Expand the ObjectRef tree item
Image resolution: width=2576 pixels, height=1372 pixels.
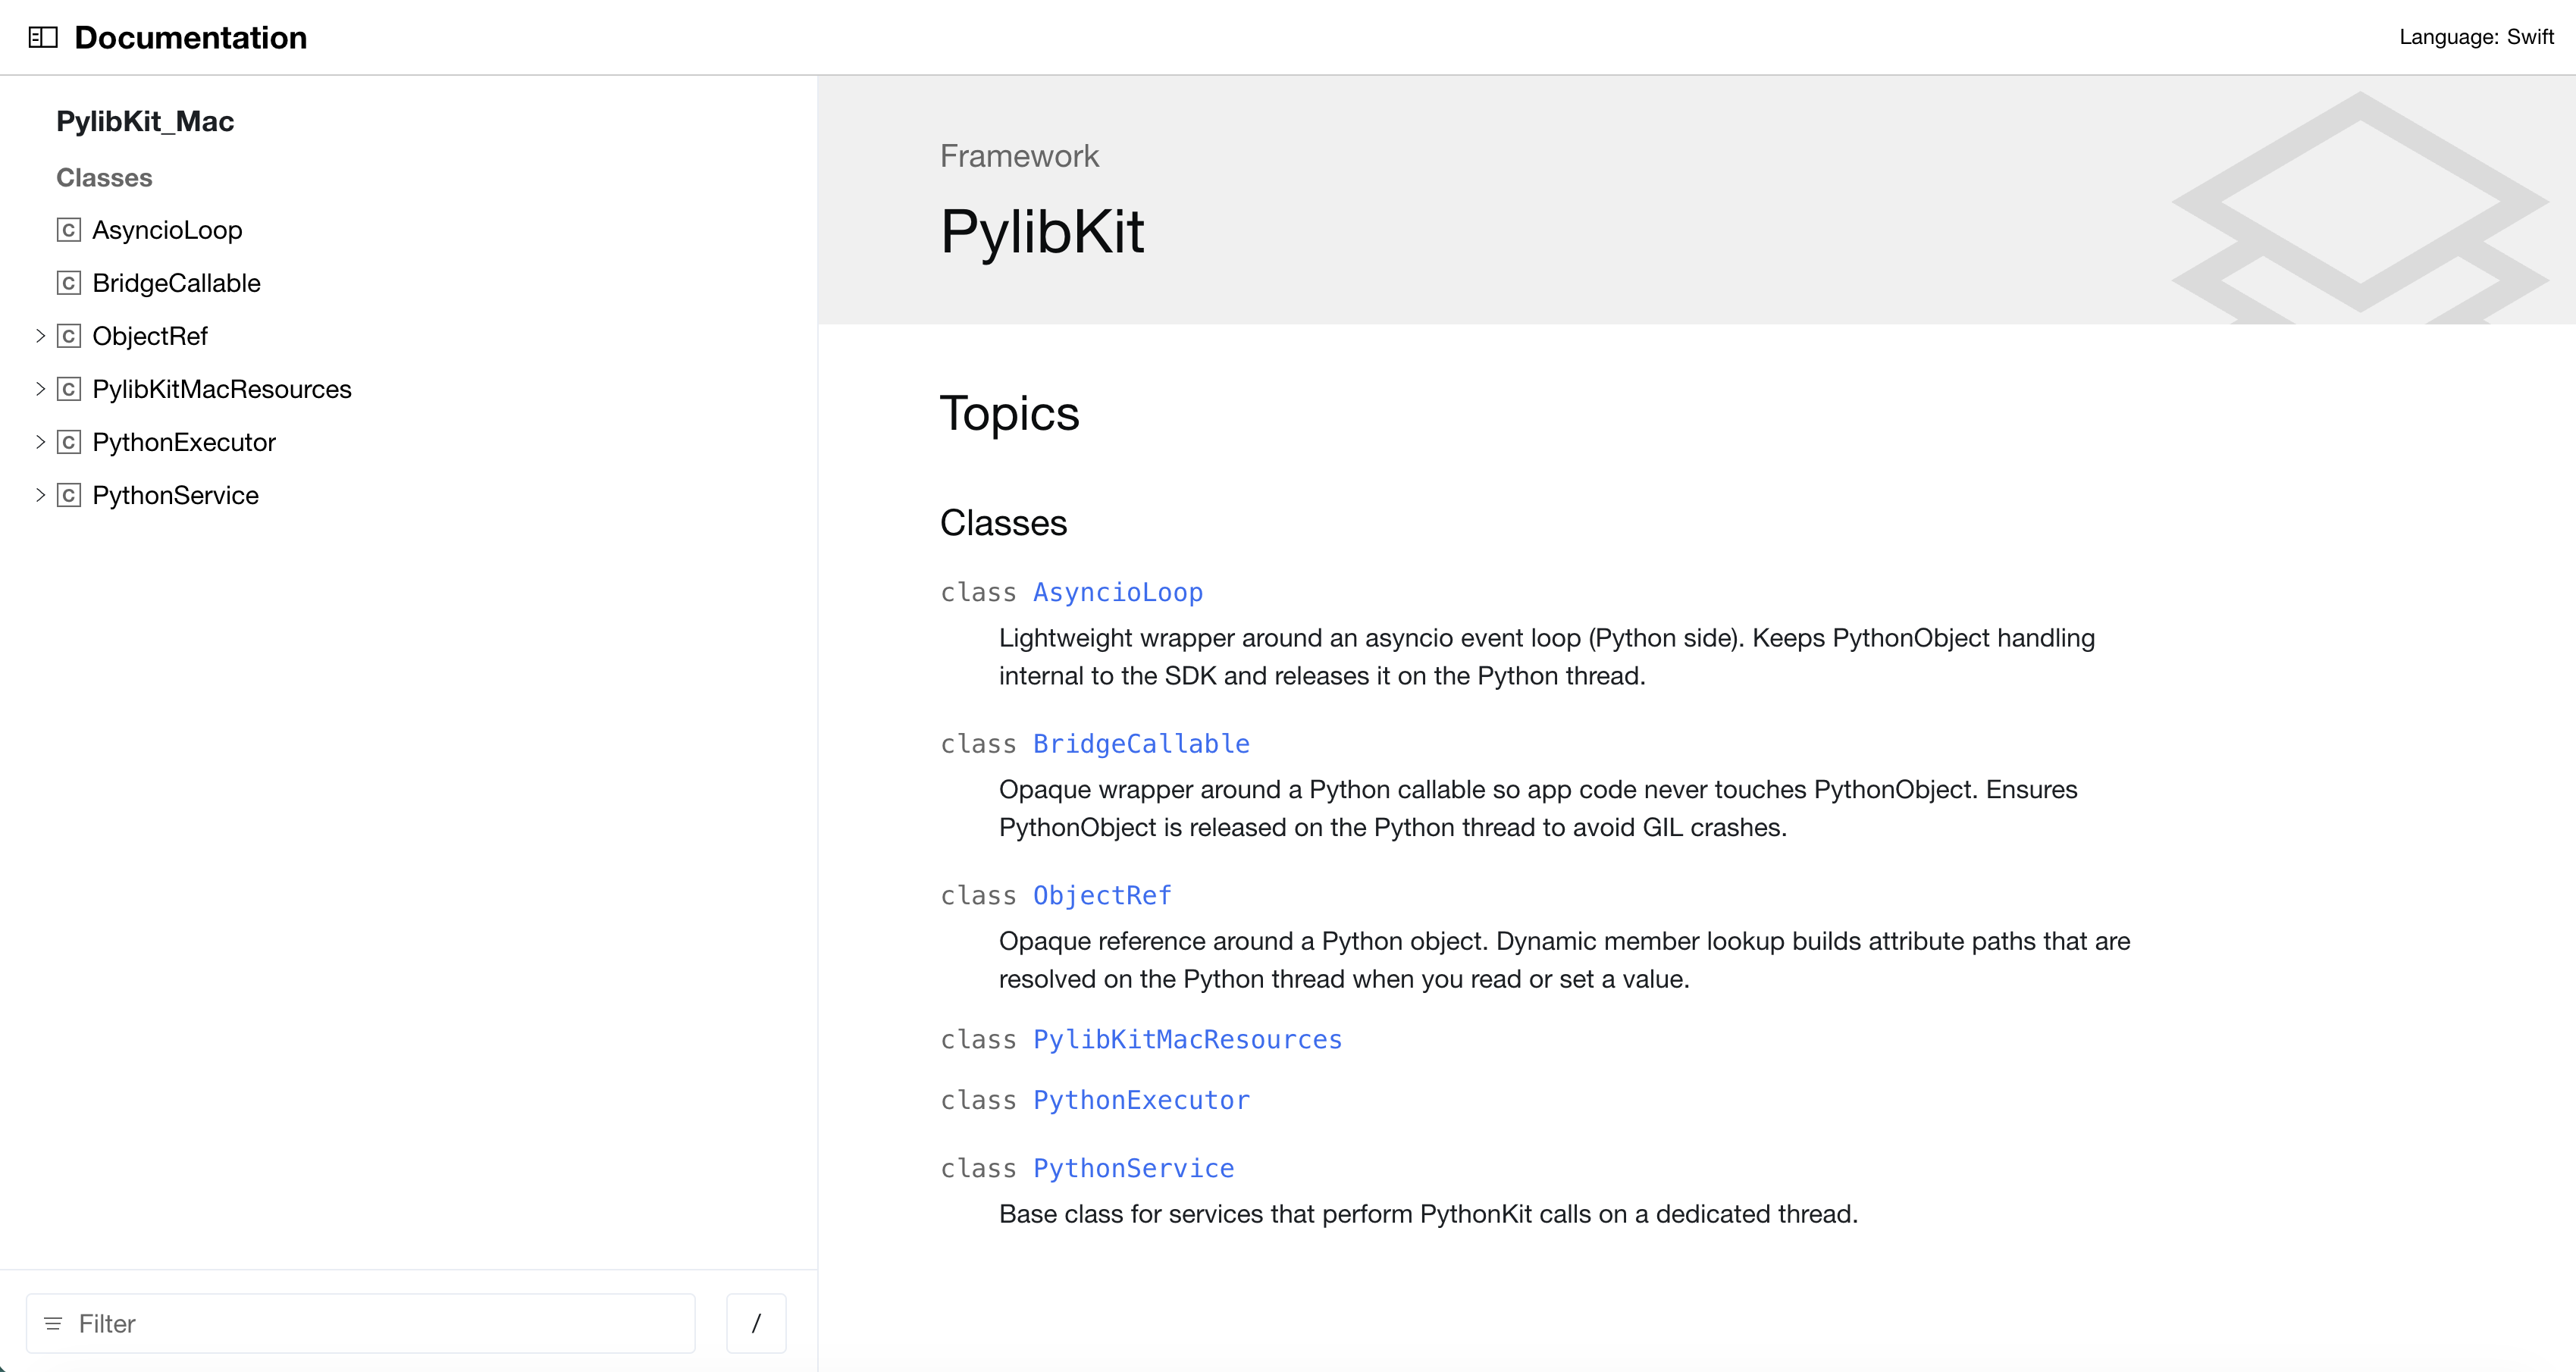click(x=40, y=336)
